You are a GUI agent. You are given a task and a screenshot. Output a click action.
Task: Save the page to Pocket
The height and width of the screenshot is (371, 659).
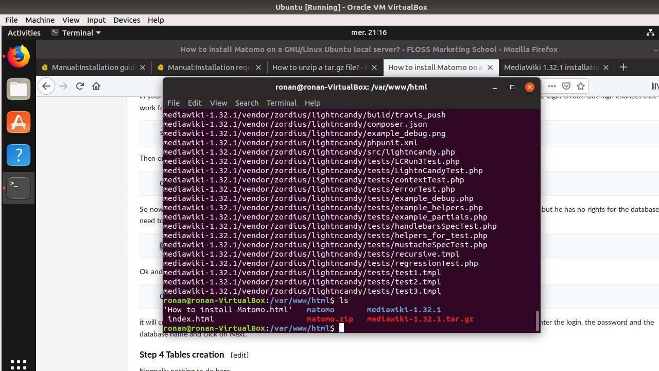pos(566,86)
